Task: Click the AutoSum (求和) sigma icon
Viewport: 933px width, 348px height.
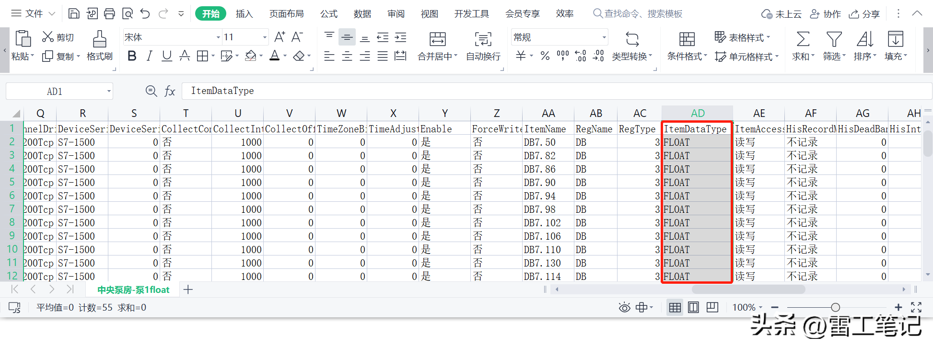Action: pos(803,39)
